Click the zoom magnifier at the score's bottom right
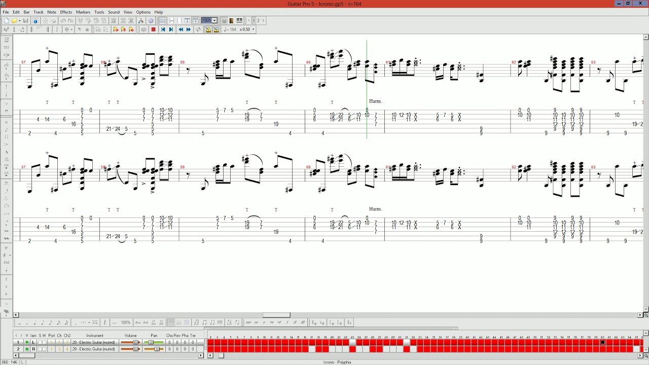Viewport: 649px width, 365px height. point(646,315)
